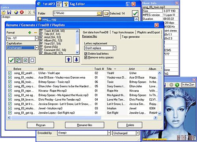The height and width of the screenshot is (142, 197).
Task: Open Encoded by keep dropdown
Action: [109, 133]
